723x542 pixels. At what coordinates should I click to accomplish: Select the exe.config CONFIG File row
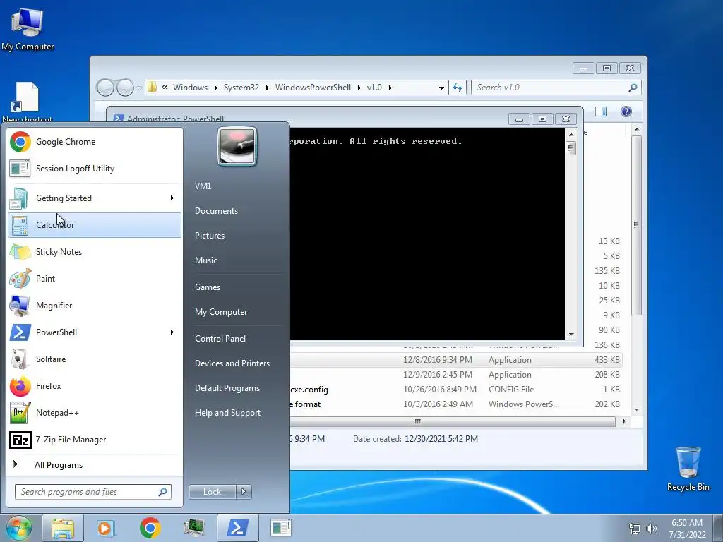tap(455, 390)
